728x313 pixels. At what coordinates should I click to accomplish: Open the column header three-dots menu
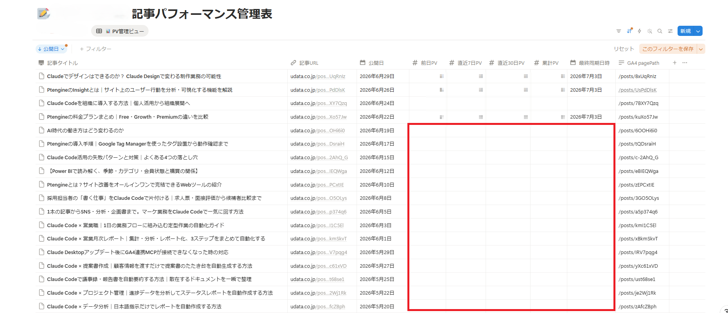point(685,63)
